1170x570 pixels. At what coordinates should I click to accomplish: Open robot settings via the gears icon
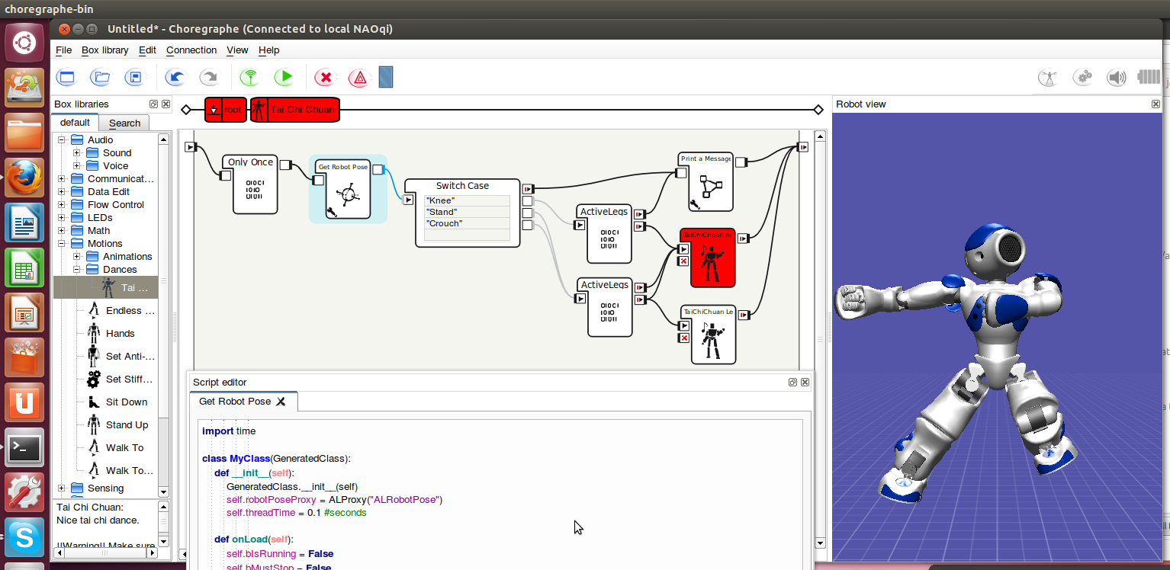1083,77
